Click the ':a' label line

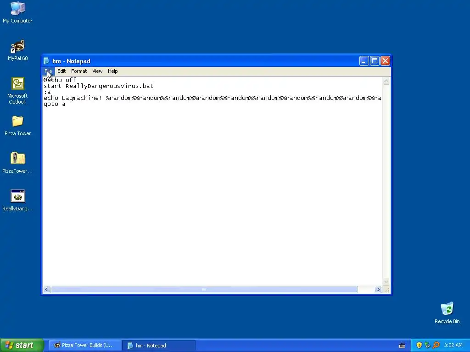(x=47, y=92)
